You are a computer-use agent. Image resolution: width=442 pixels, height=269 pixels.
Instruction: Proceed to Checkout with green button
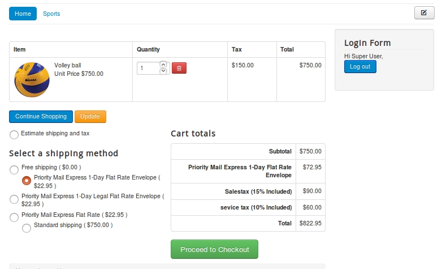[215, 249]
